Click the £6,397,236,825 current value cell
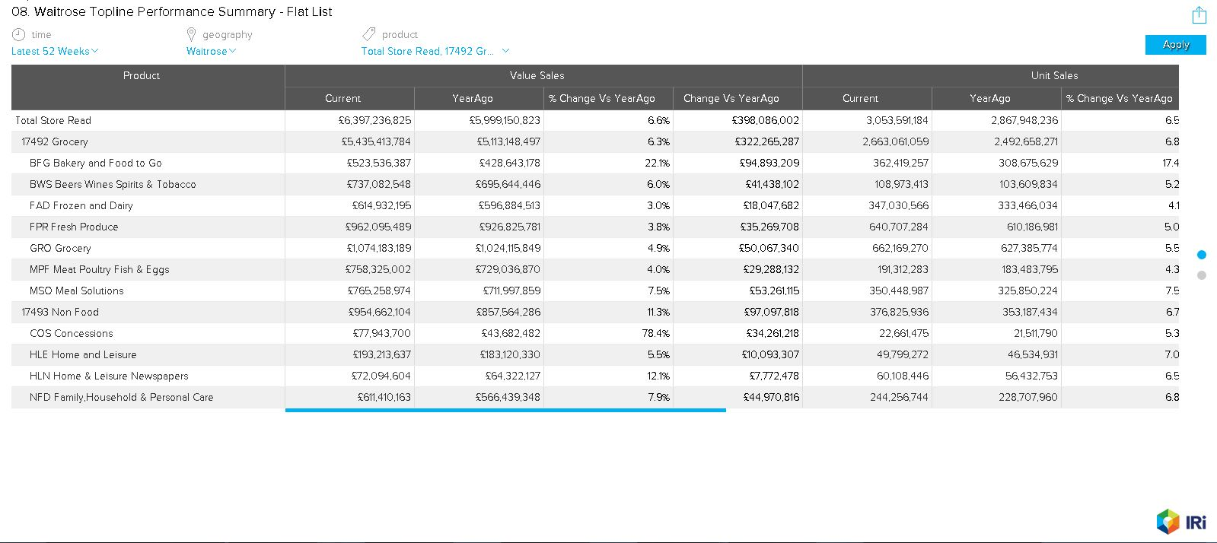 [349, 120]
